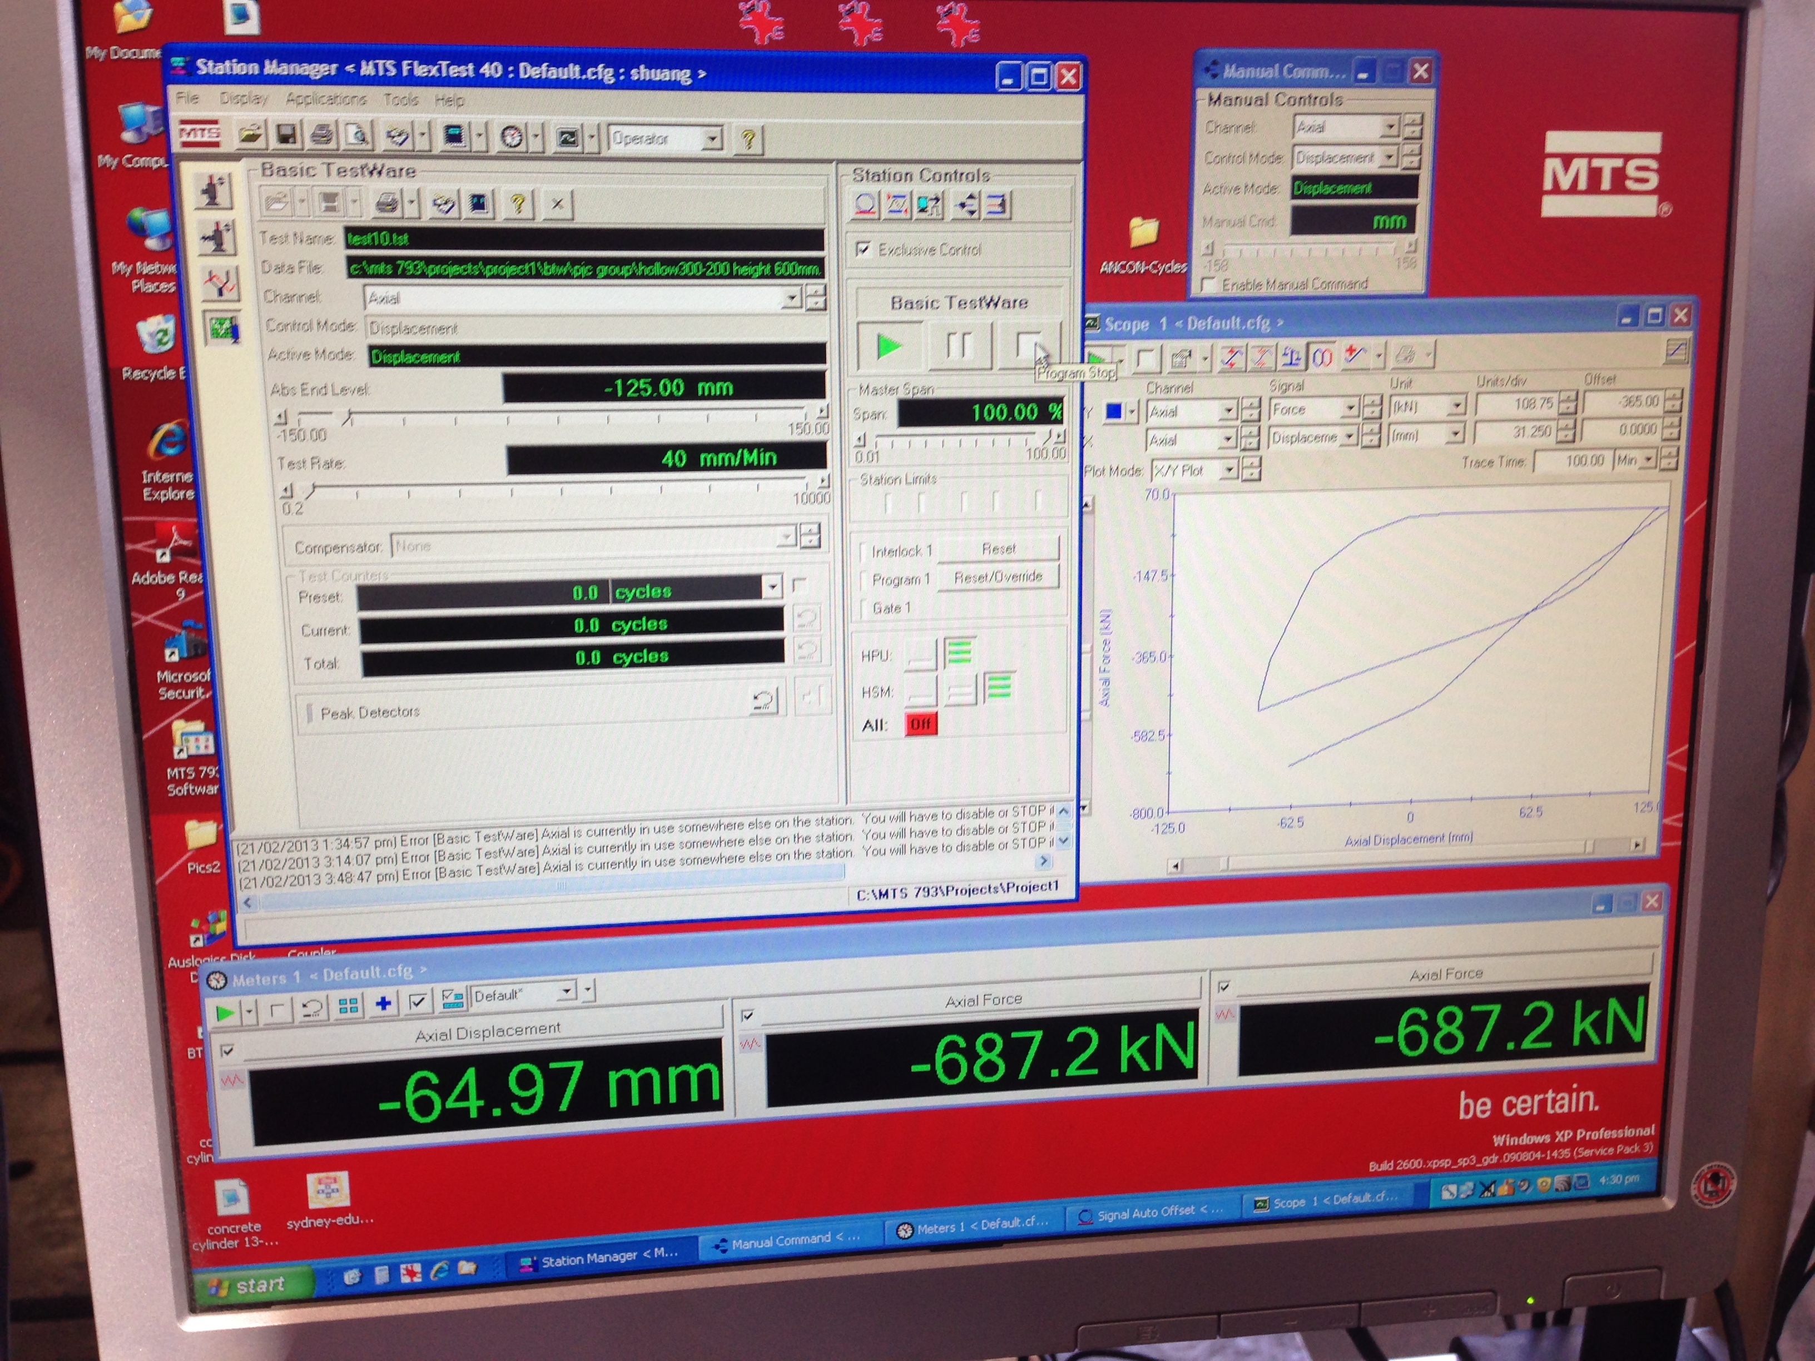Open the Help menu
This screenshot has width=1815, height=1361.
click(449, 101)
